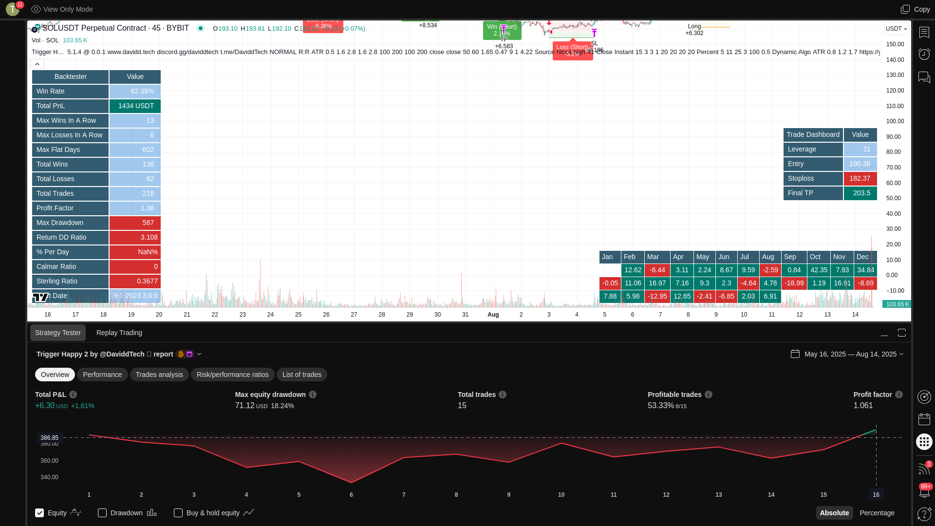Open the USDT currency dropdown
The height and width of the screenshot is (526, 935).
pyautogui.click(x=897, y=29)
